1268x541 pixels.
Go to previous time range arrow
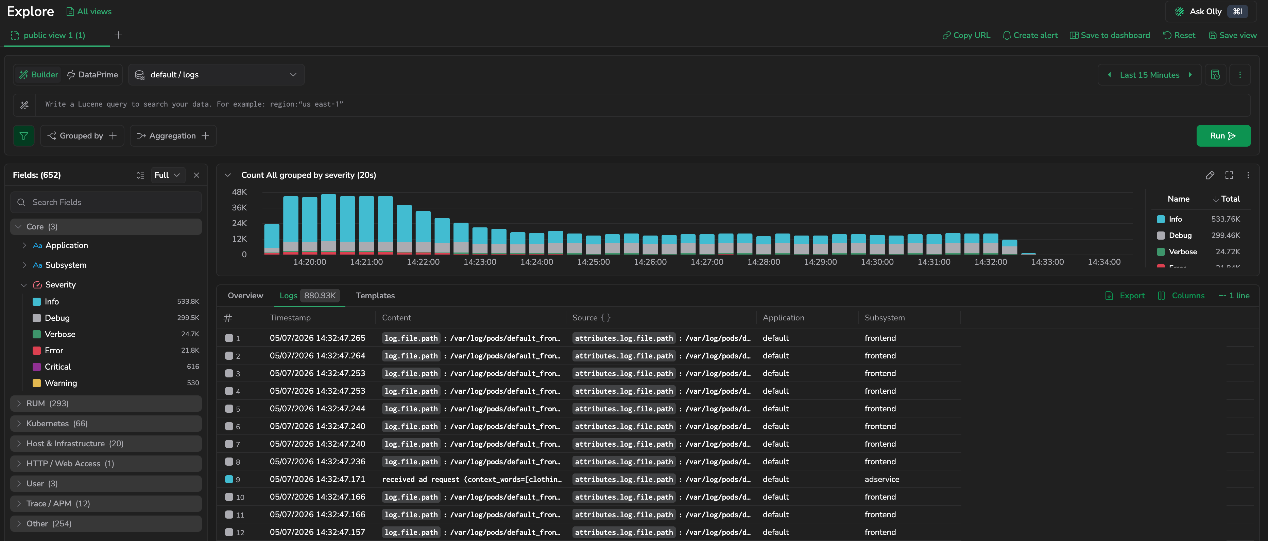tap(1110, 75)
